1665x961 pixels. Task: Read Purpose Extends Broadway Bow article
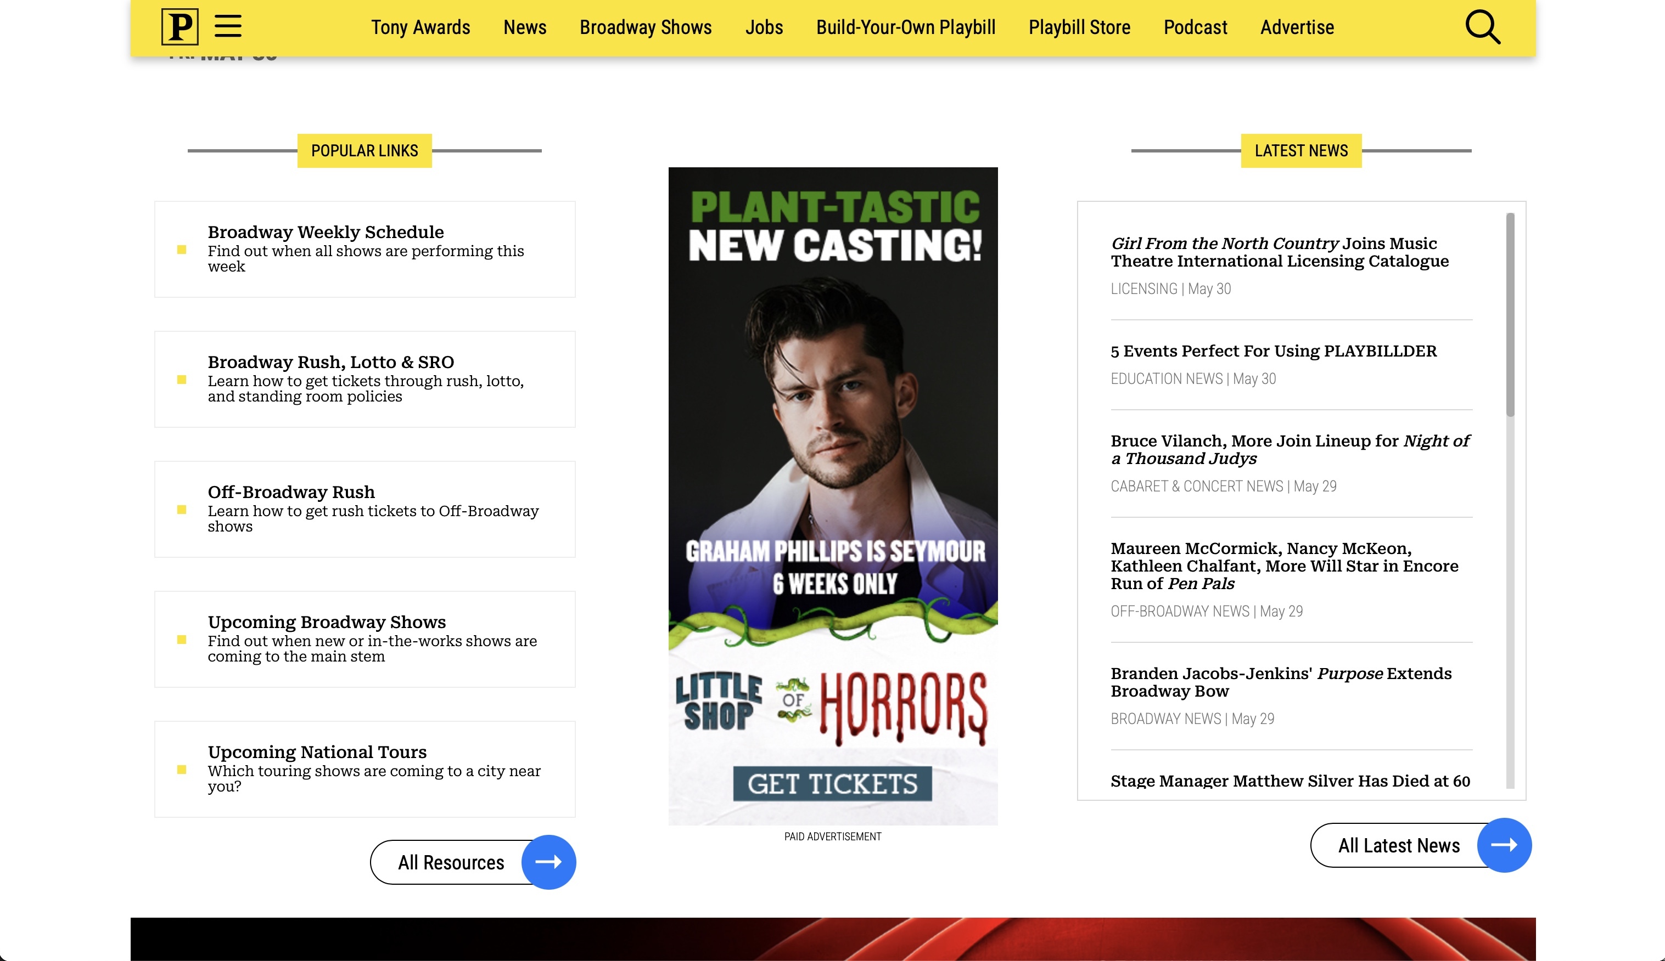click(1281, 682)
